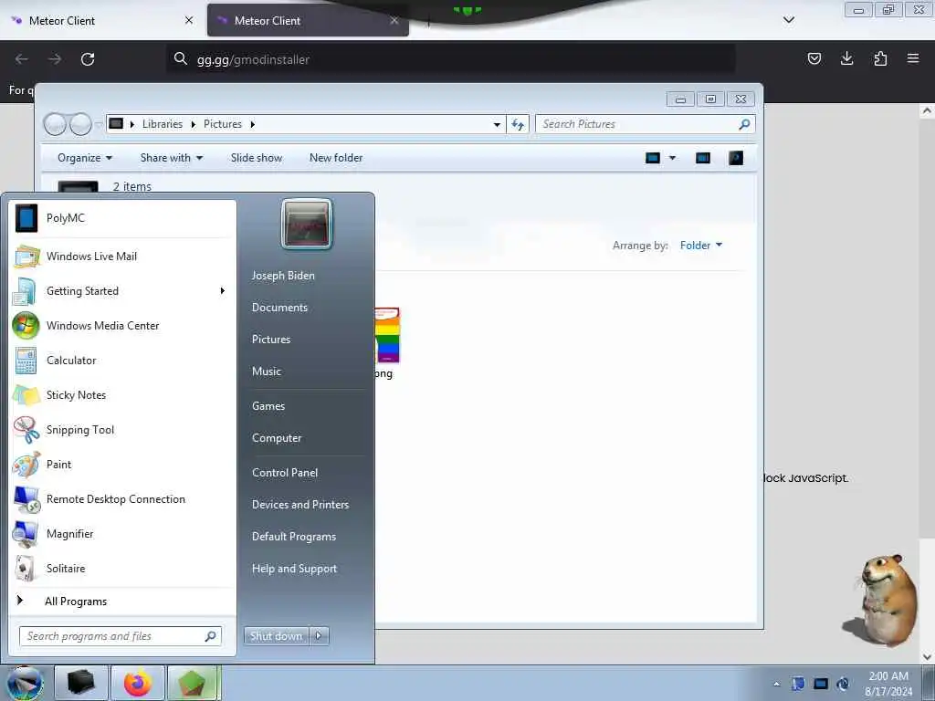The width and height of the screenshot is (935, 701).
Task: Click Pictures in the address breadcrumb
Action: coord(223,124)
